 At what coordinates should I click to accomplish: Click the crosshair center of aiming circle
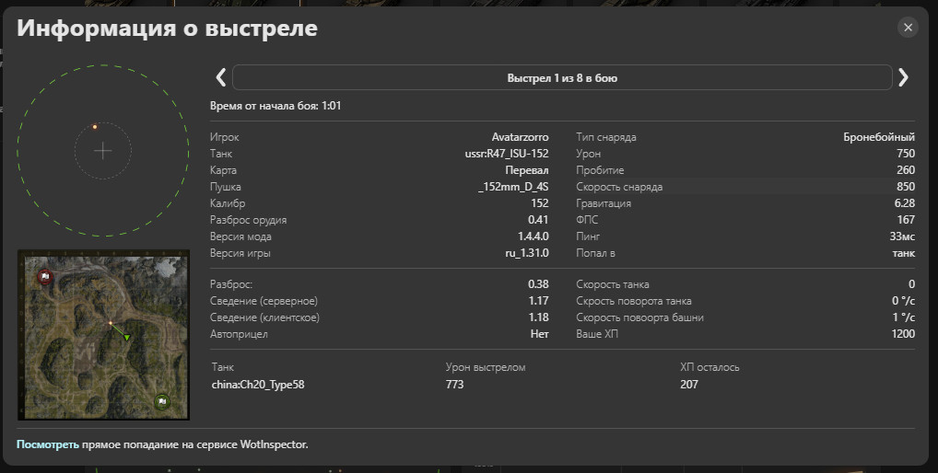(103, 151)
